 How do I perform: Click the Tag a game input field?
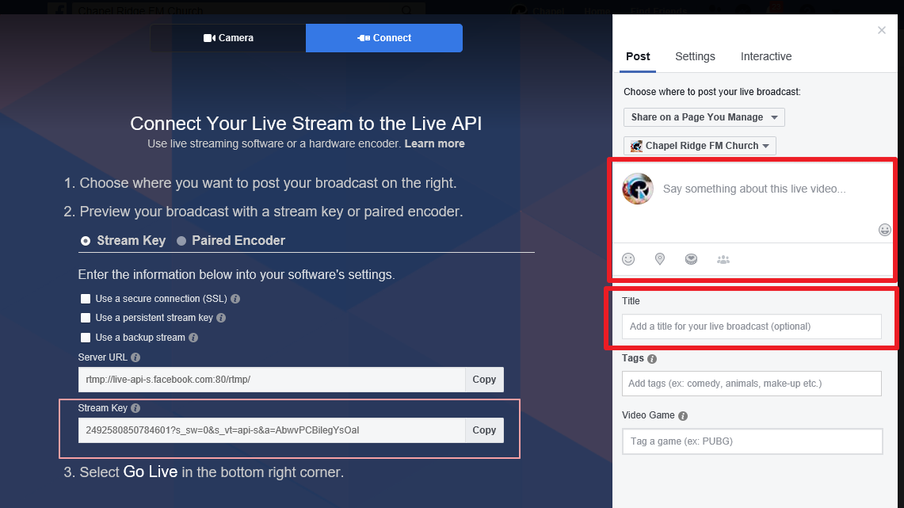[x=752, y=441]
